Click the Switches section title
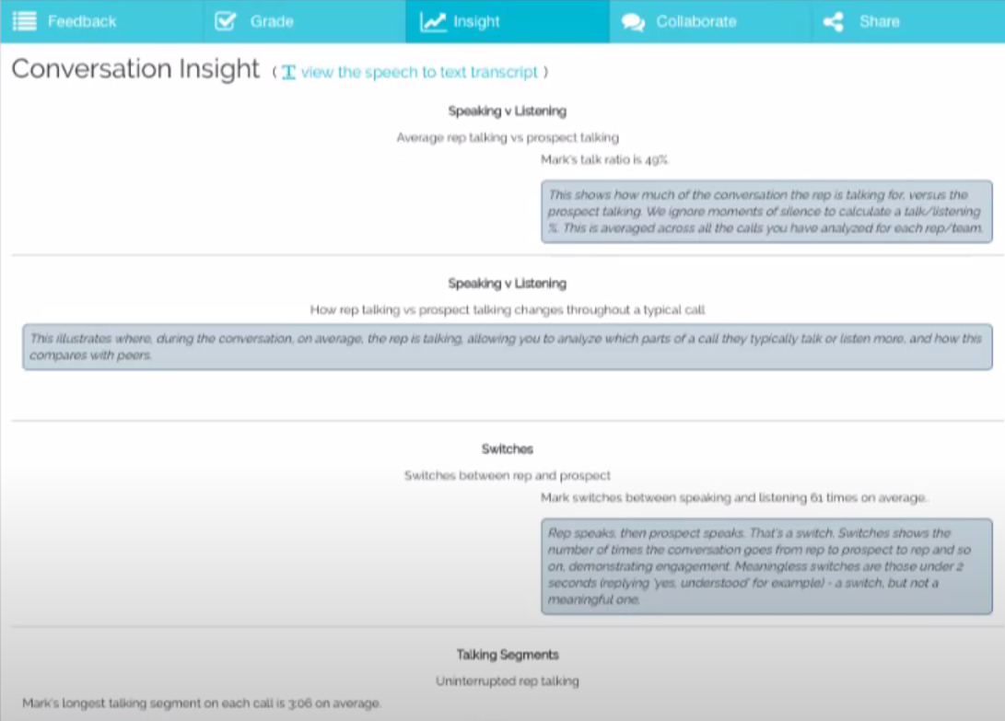Screen dimensions: 1005x721 tap(507, 448)
